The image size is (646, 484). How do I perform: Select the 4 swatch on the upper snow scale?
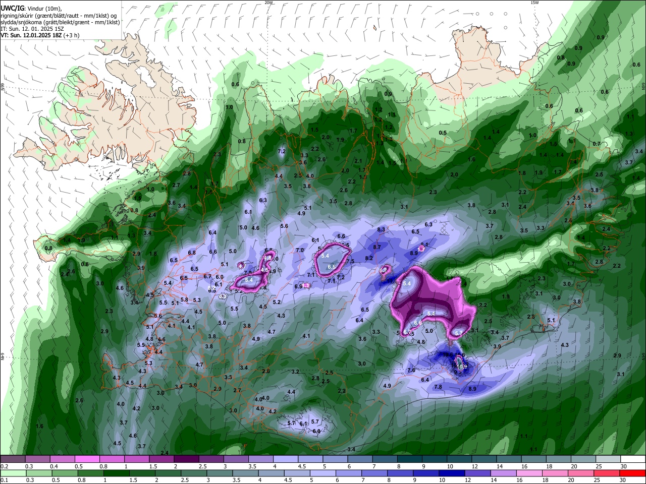point(285,459)
